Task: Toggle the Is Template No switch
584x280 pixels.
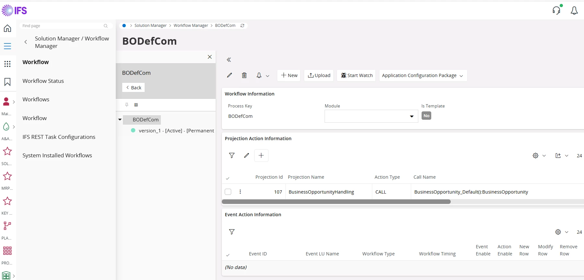Action: point(426,116)
